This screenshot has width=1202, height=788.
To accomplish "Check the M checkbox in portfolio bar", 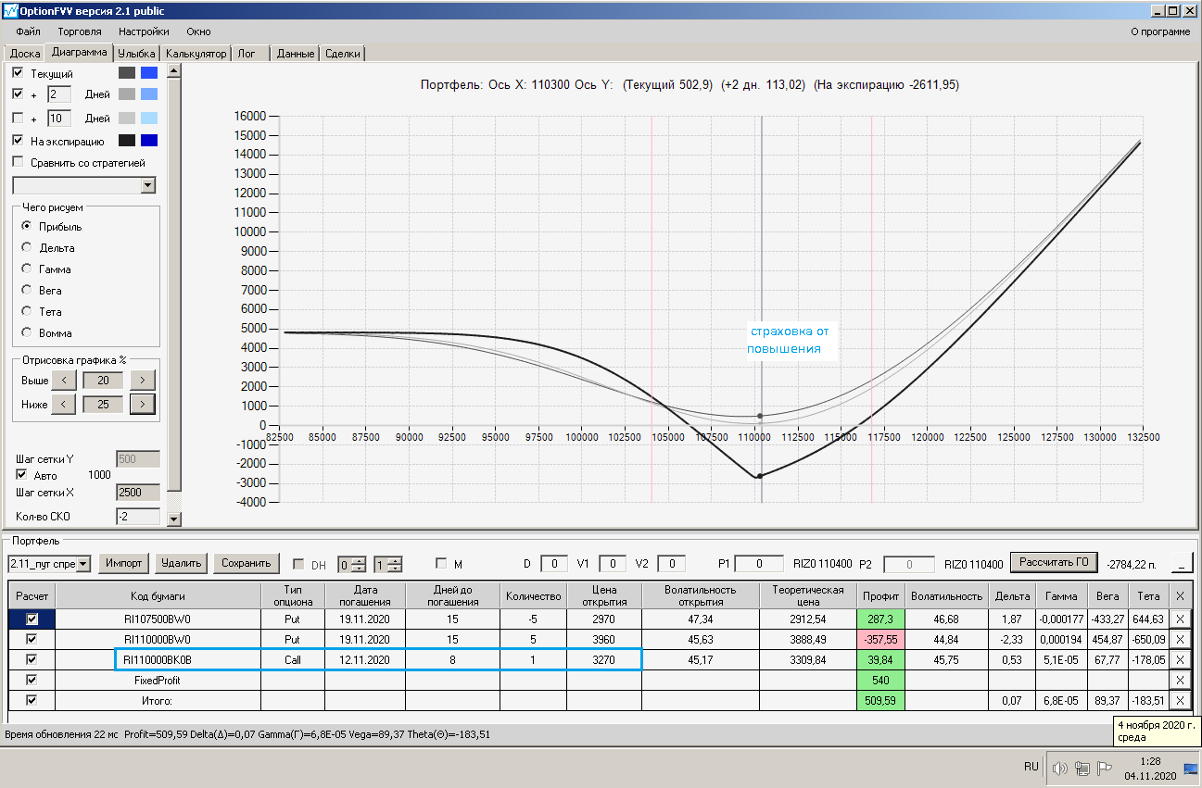I will (441, 564).
